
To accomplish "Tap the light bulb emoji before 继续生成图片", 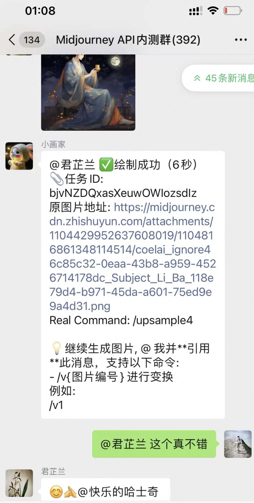I will point(56,349).
